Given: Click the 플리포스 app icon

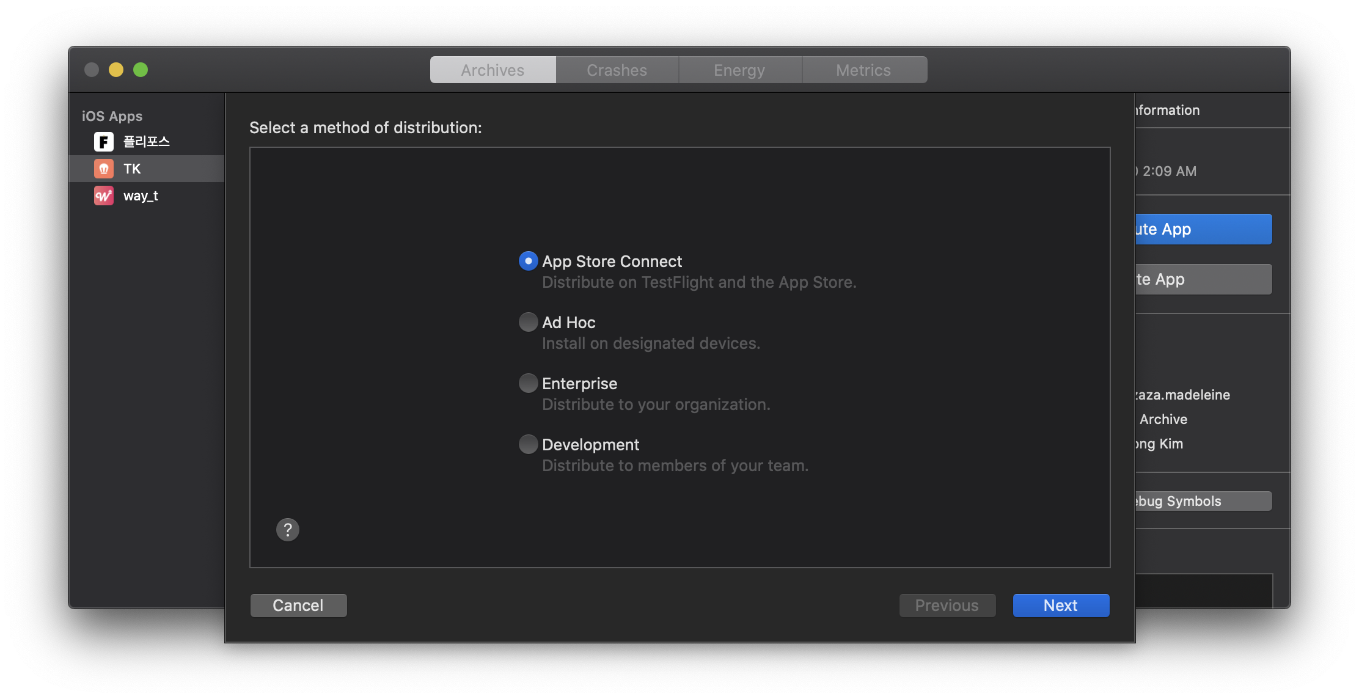Looking at the screenshot, I should coord(104,142).
